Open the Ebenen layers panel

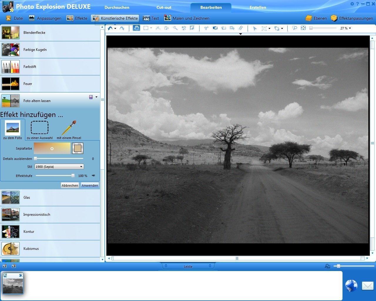click(316, 18)
